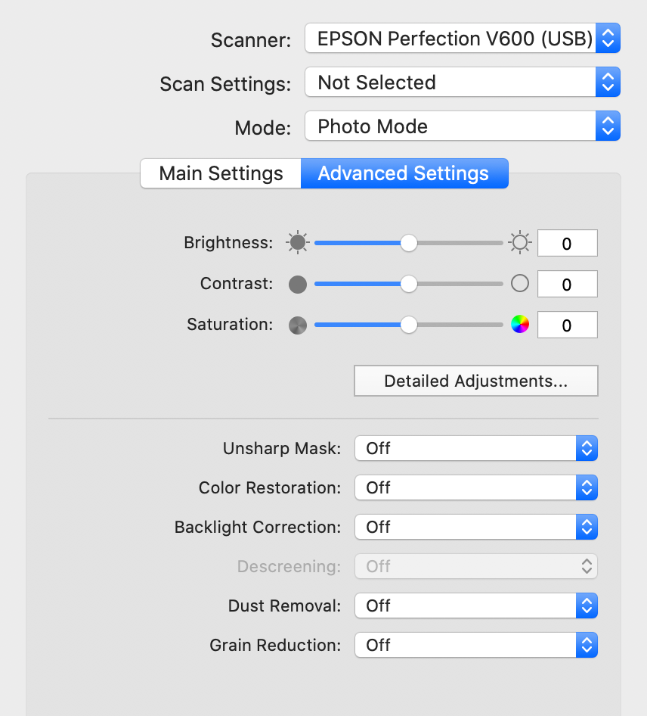Click the rainbow color wheel Saturation icon
647x716 pixels.
pyautogui.click(x=520, y=325)
